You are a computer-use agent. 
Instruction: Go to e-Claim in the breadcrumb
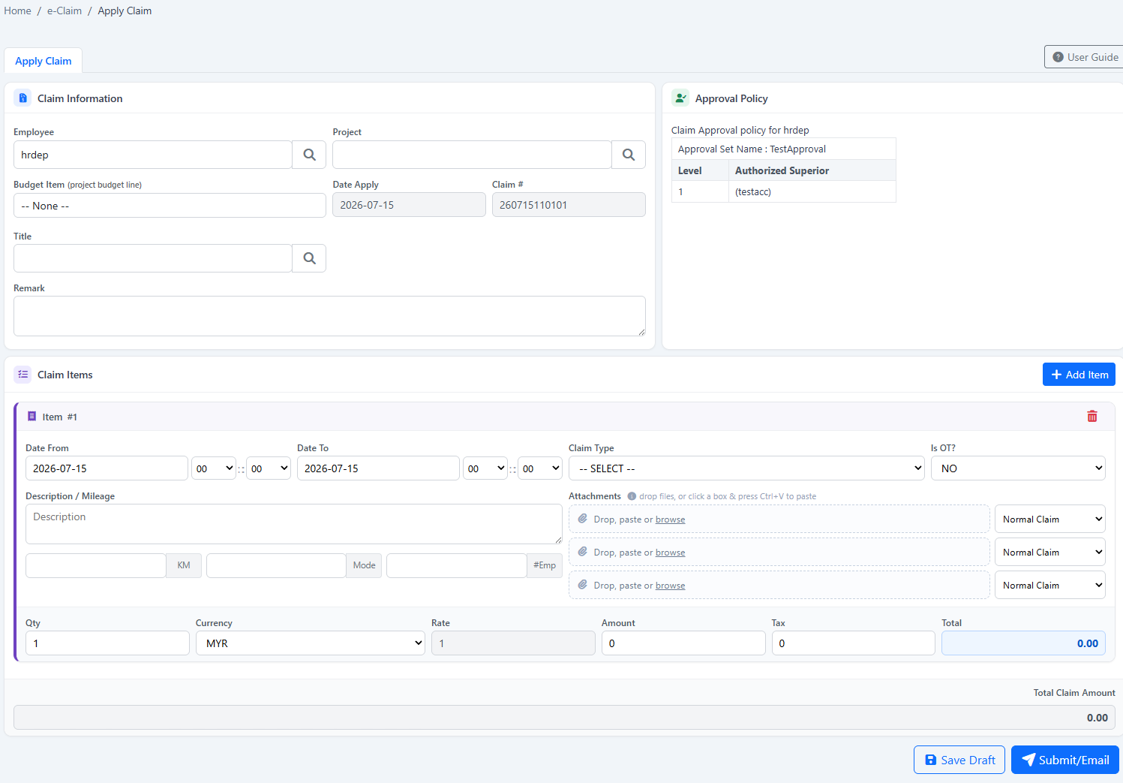click(65, 11)
